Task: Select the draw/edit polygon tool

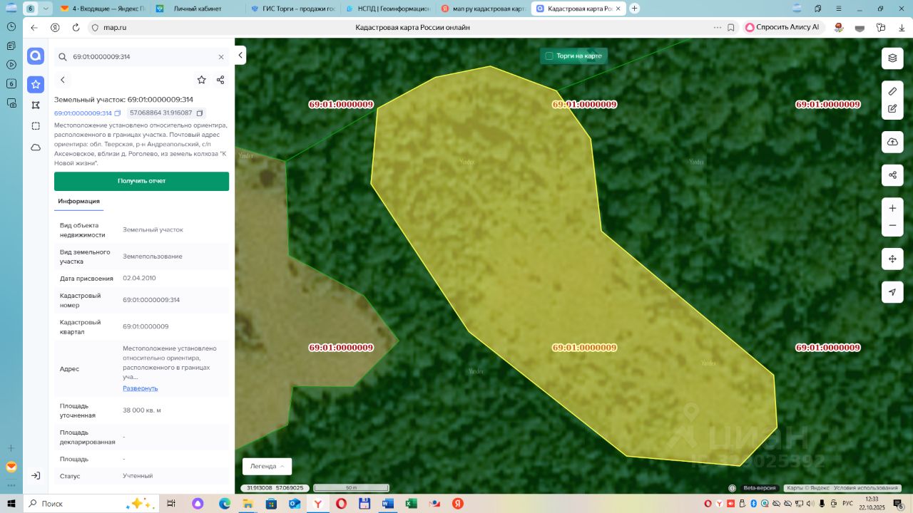Action: coord(892,109)
